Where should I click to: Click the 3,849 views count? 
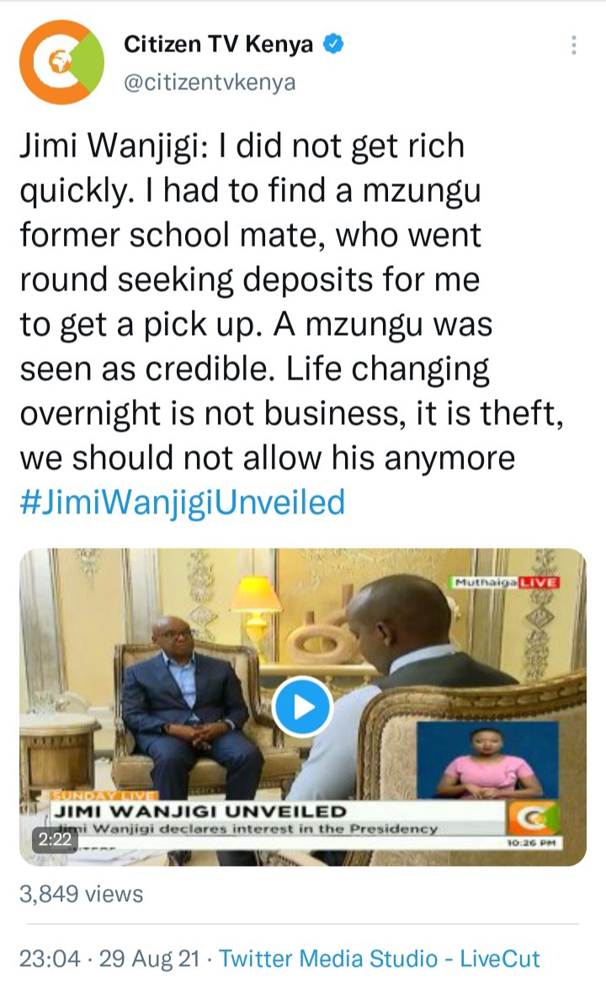pos(82,894)
